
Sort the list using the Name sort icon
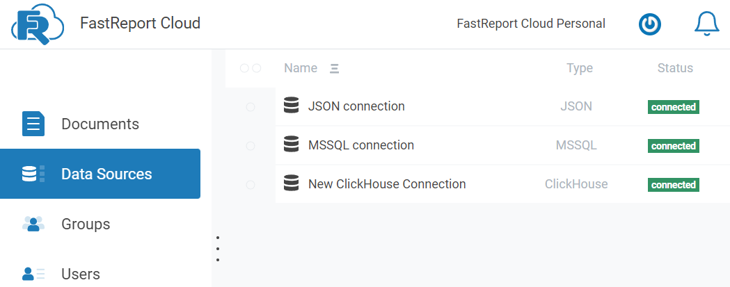point(334,68)
